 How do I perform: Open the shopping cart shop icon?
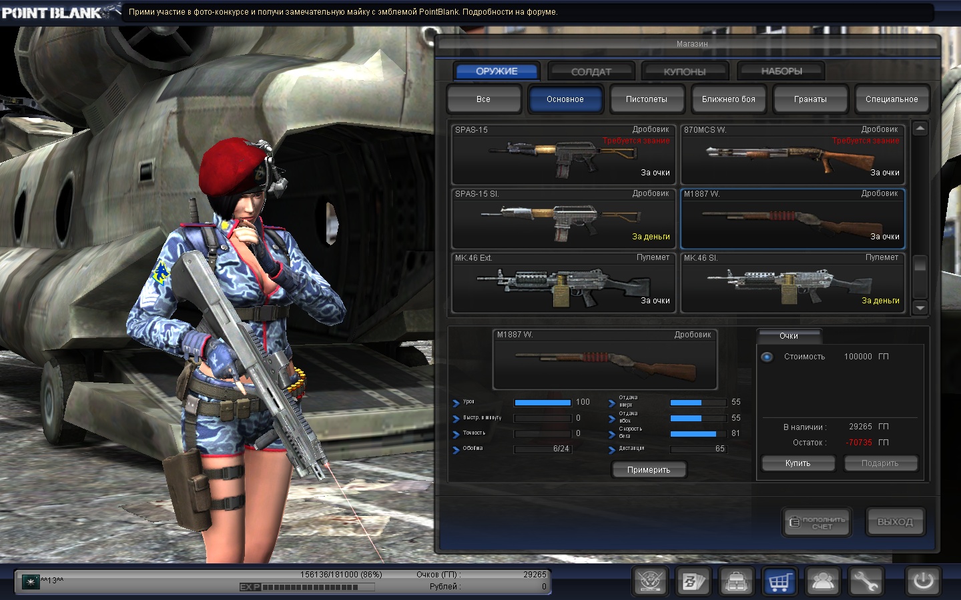[779, 581]
